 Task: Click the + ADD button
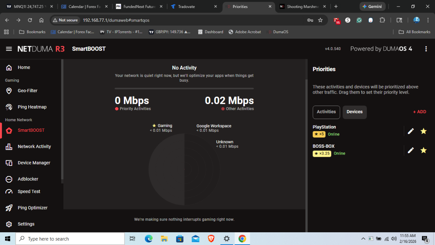tap(419, 112)
